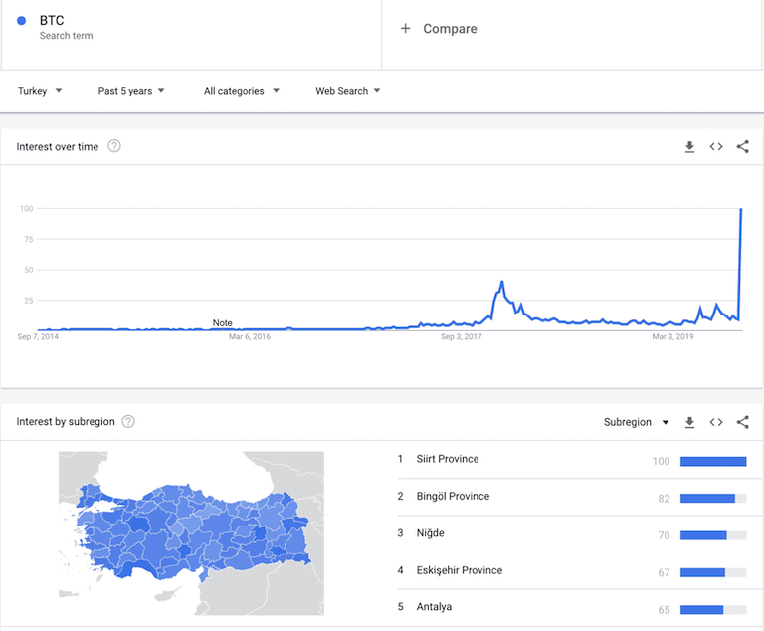
Task: Click the blue BTC color dot
Action: pyautogui.click(x=21, y=21)
